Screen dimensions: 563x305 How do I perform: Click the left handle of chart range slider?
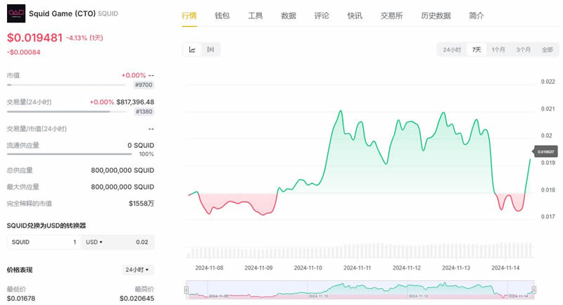click(x=186, y=290)
